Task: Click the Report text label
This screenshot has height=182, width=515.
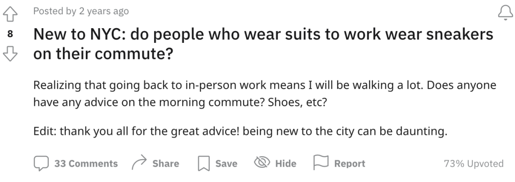Action: click(350, 163)
